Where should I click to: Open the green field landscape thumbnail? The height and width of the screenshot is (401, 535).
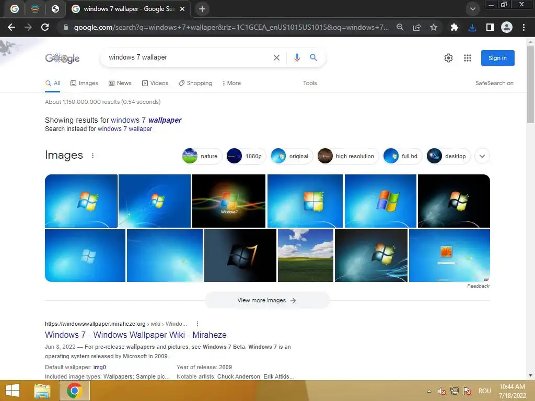[x=305, y=255]
